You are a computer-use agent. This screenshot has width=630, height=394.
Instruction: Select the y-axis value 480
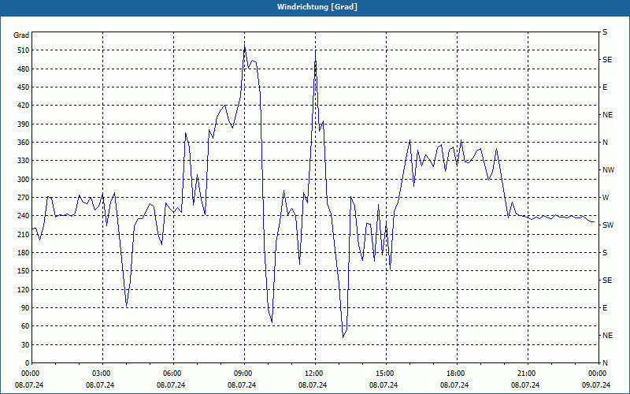(24, 69)
